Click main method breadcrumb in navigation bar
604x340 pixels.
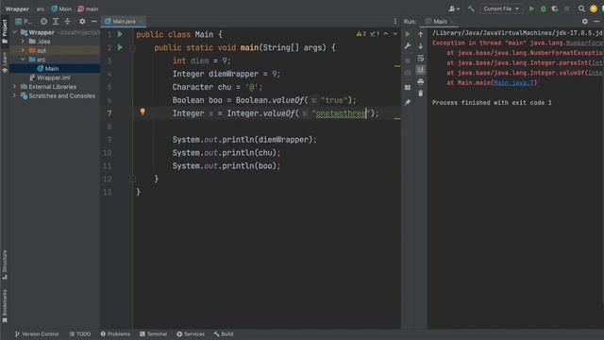[88, 8]
